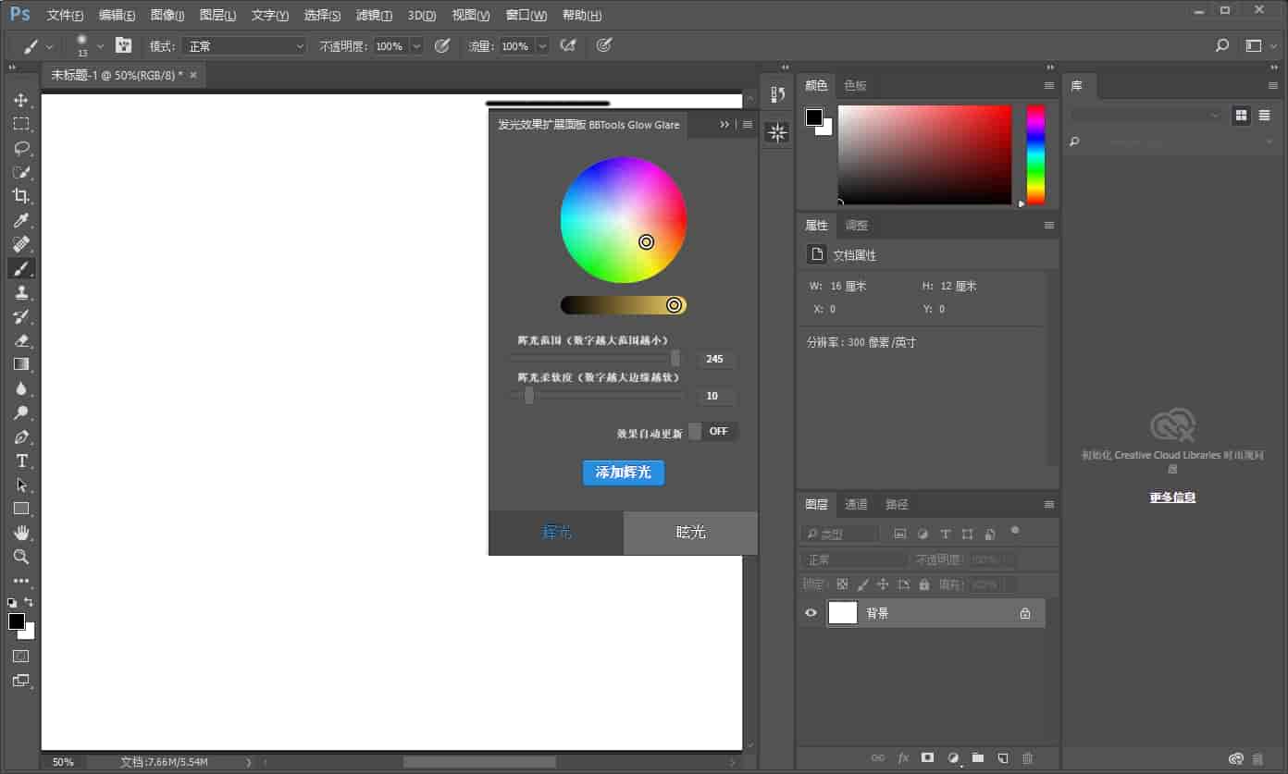Click the 辉光柔软度 value field

pyautogui.click(x=713, y=397)
